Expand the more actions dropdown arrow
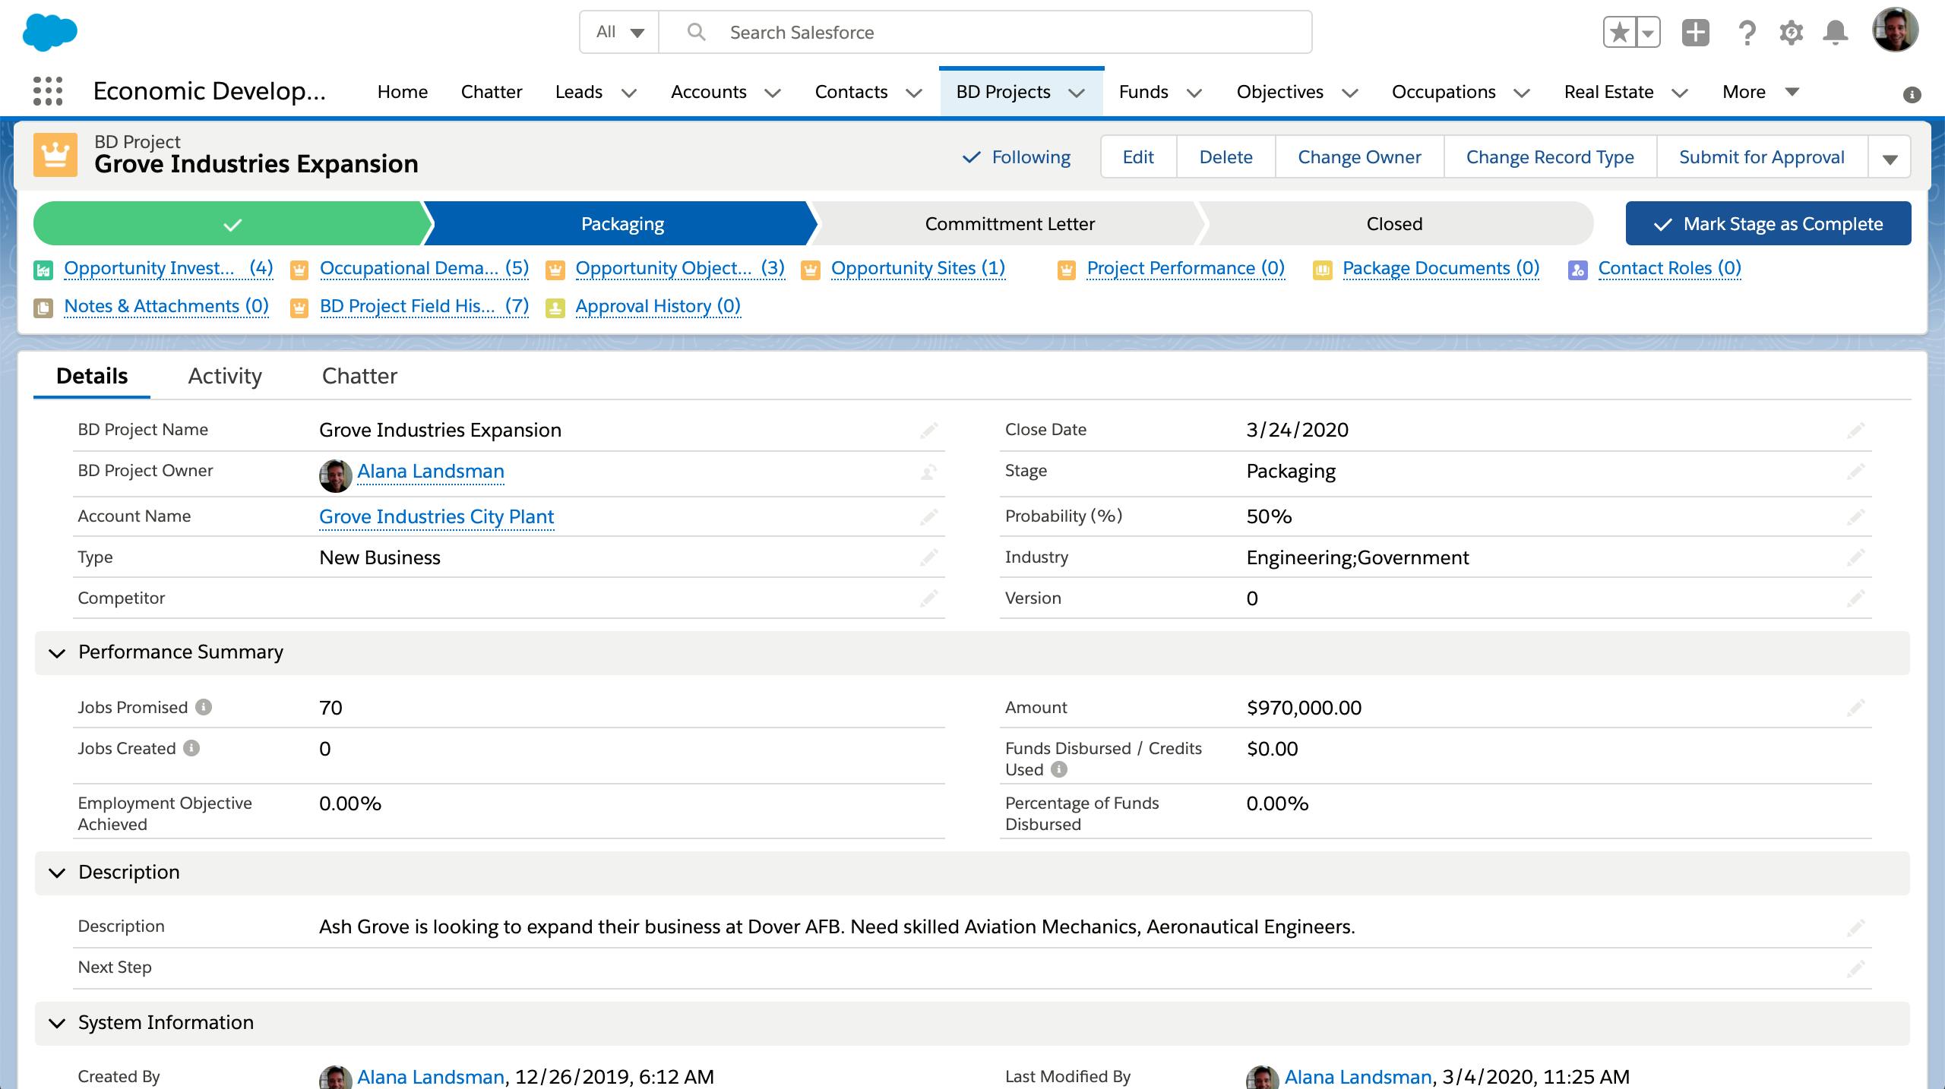This screenshot has height=1089, width=1945. tap(1890, 158)
